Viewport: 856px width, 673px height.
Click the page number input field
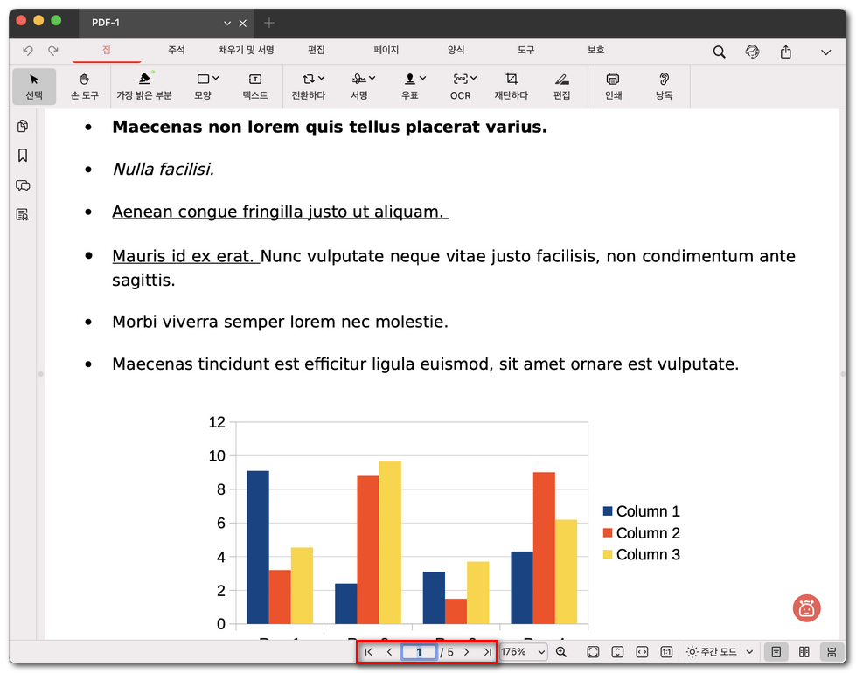(419, 652)
